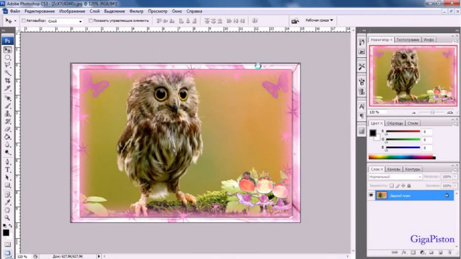Select the Clone Stamp tool

(8, 113)
